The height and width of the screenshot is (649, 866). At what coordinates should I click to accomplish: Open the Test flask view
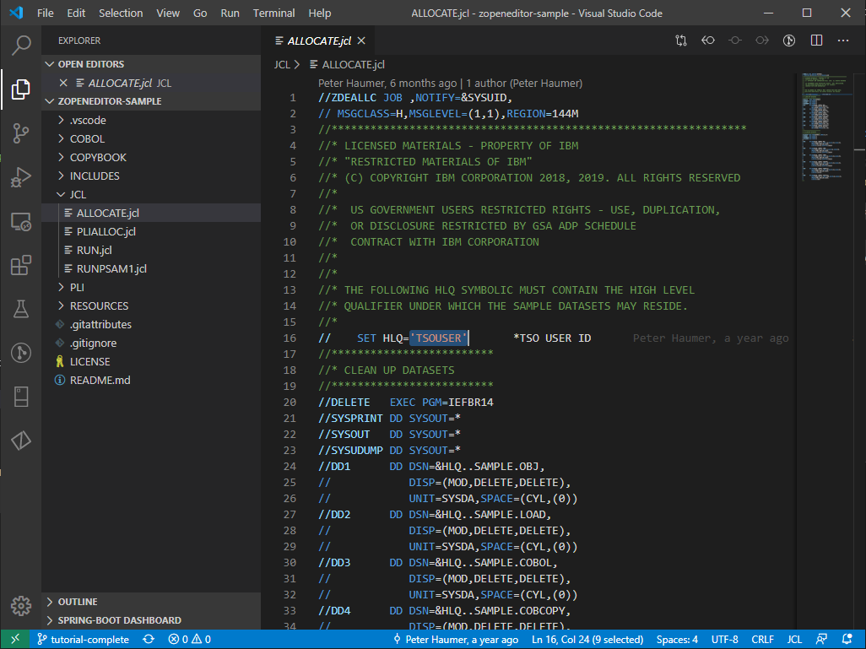click(21, 309)
